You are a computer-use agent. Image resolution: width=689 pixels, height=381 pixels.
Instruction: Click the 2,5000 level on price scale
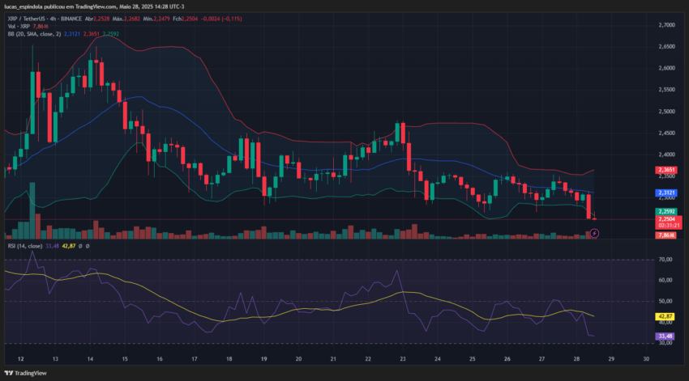666,112
